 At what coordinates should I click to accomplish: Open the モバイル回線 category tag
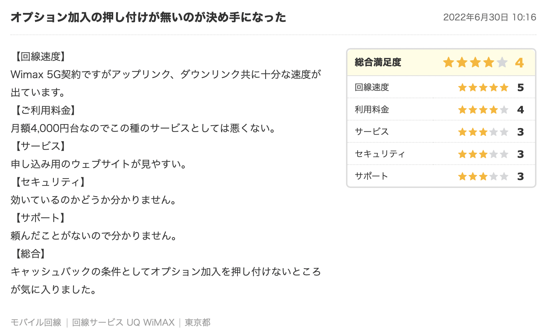point(36,322)
